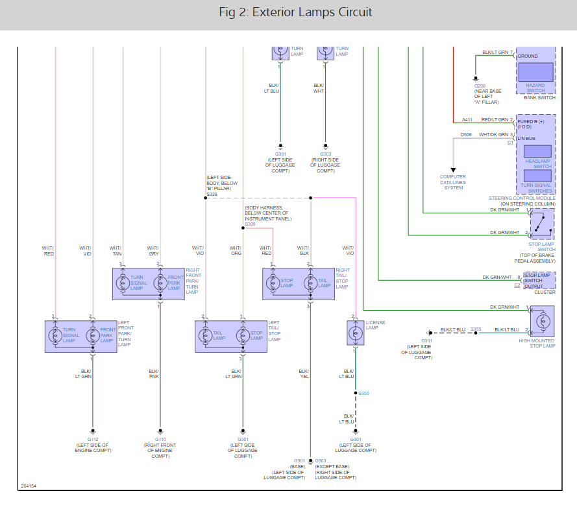
Task: Click the diagram number 264154
Action: click(29, 486)
